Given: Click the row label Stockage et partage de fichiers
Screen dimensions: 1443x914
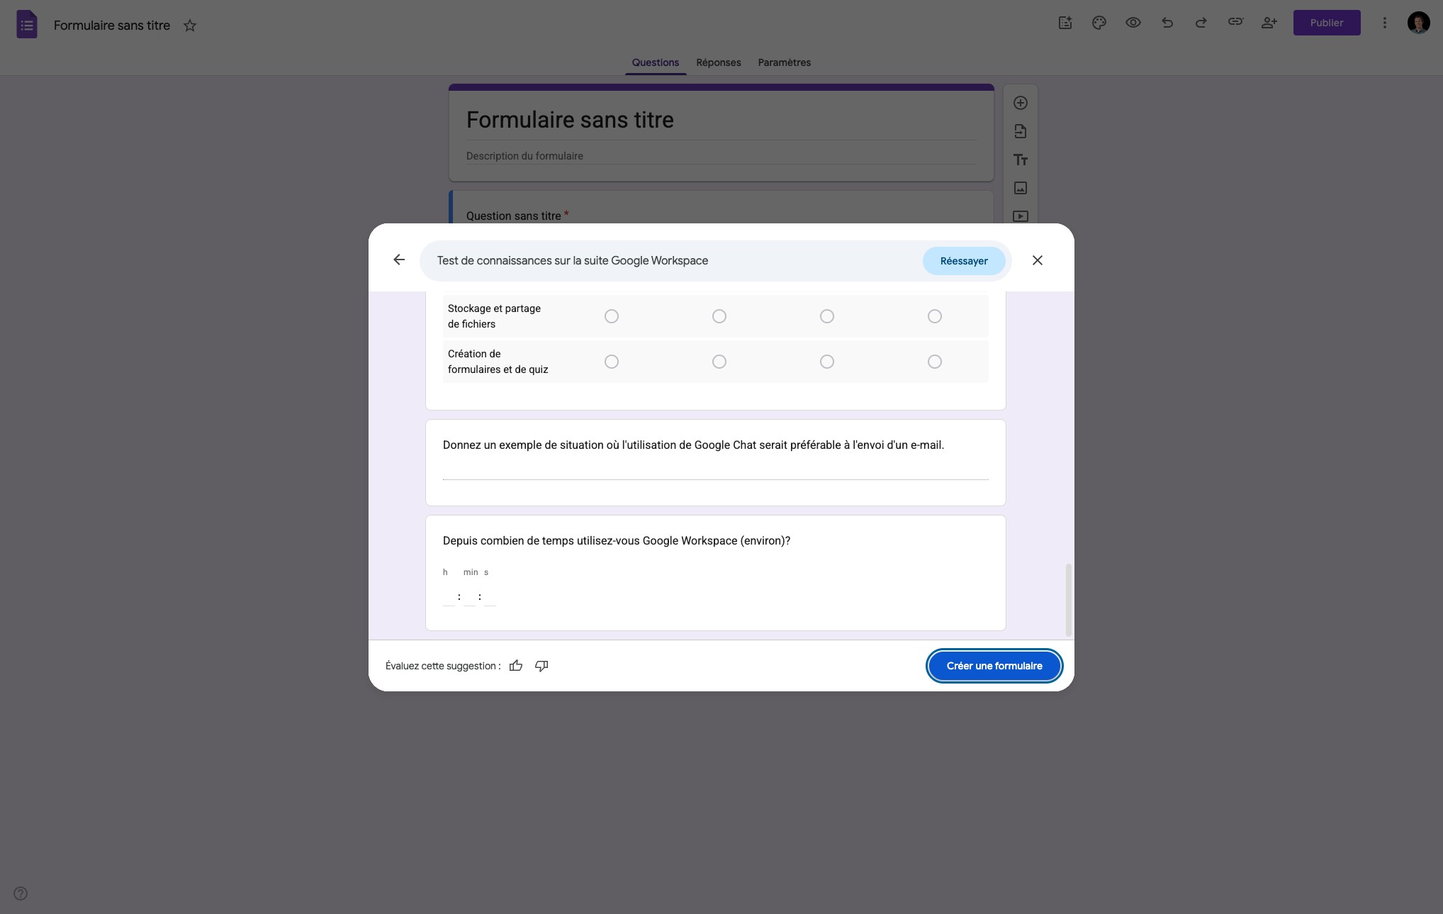Looking at the screenshot, I should (x=494, y=316).
